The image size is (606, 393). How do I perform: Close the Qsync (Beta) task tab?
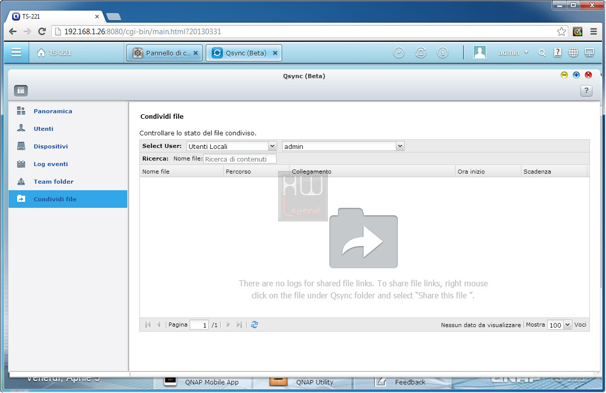coord(275,53)
